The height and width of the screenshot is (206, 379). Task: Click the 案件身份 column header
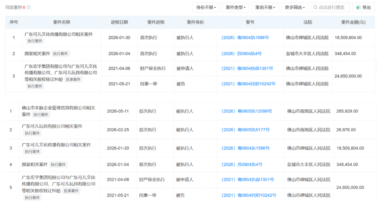[195, 22]
